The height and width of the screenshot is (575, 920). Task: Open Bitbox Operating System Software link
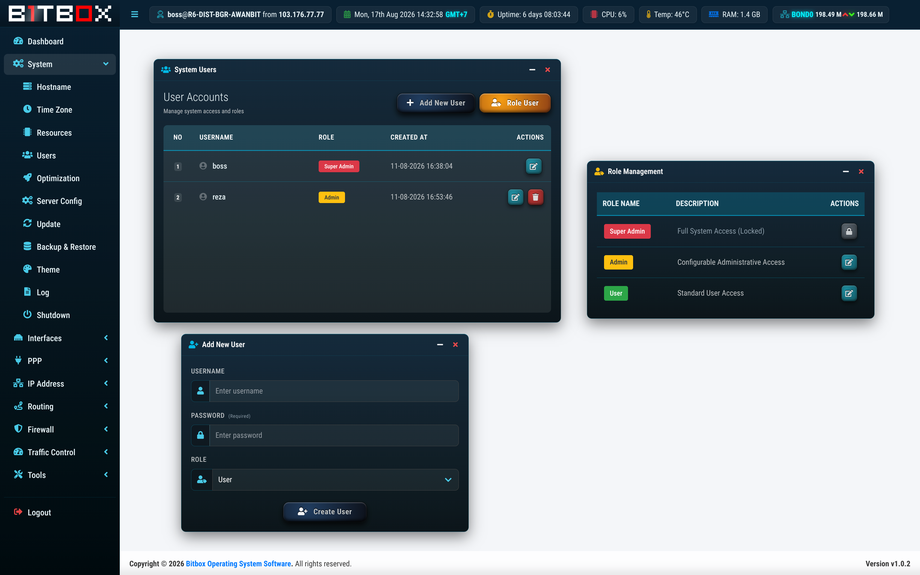point(238,564)
